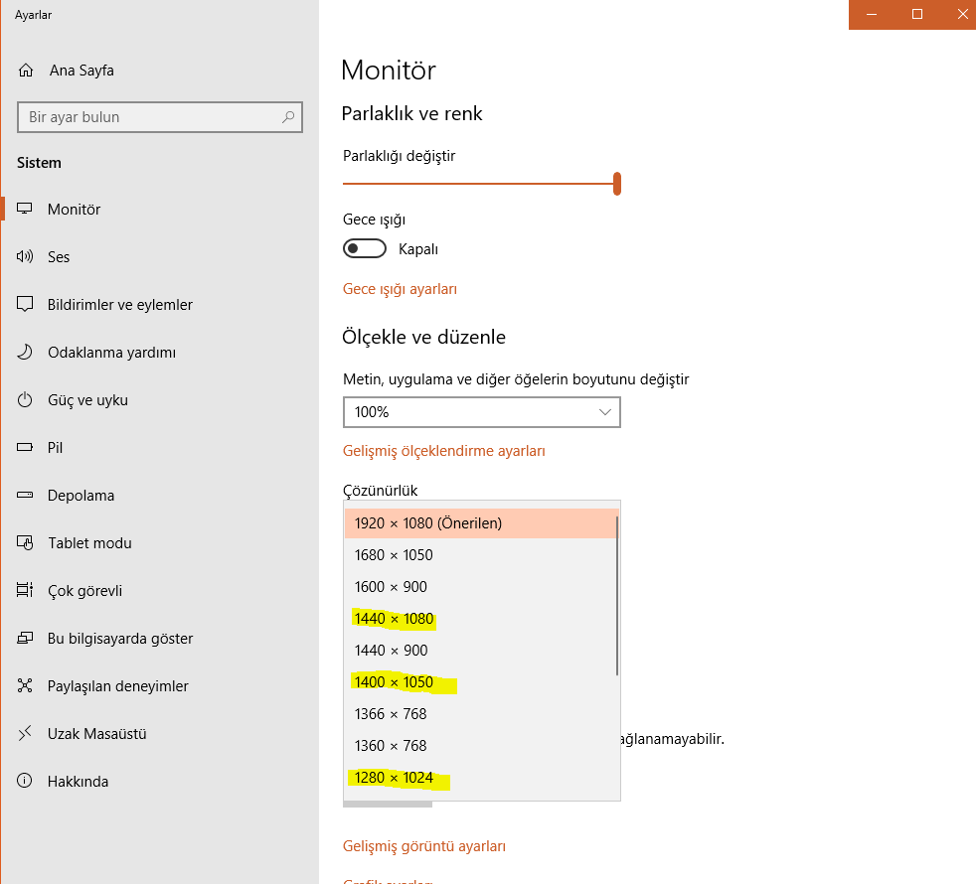Click the Bildirimler ve eylemler icon

tap(25, 304)
